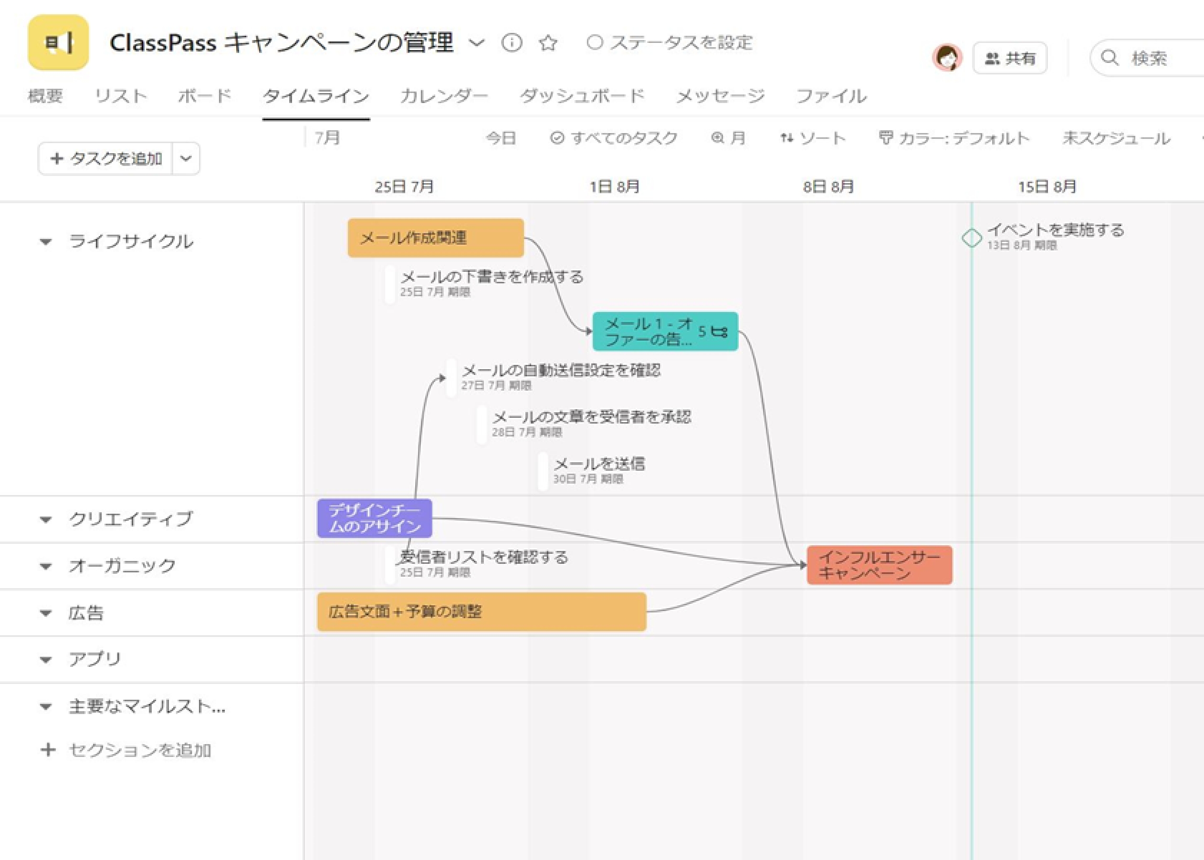Click the 8日 8月 date header
1204x860 pixels.
tap(828, 187)
